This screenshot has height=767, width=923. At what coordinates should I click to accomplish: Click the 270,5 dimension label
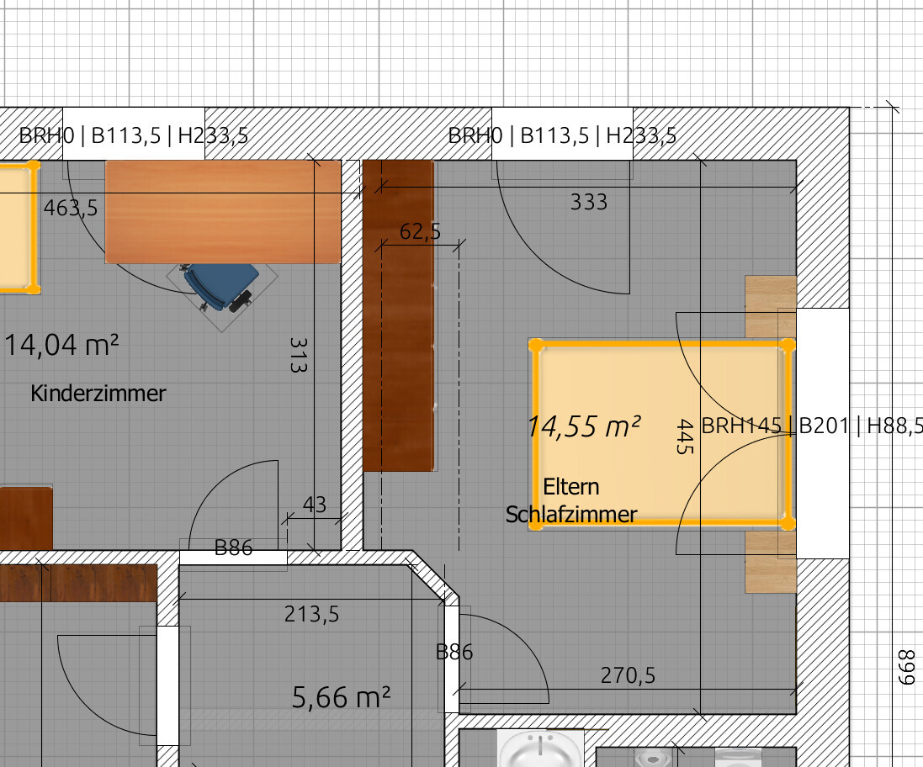pyautogui.click(x=628, y=674)
